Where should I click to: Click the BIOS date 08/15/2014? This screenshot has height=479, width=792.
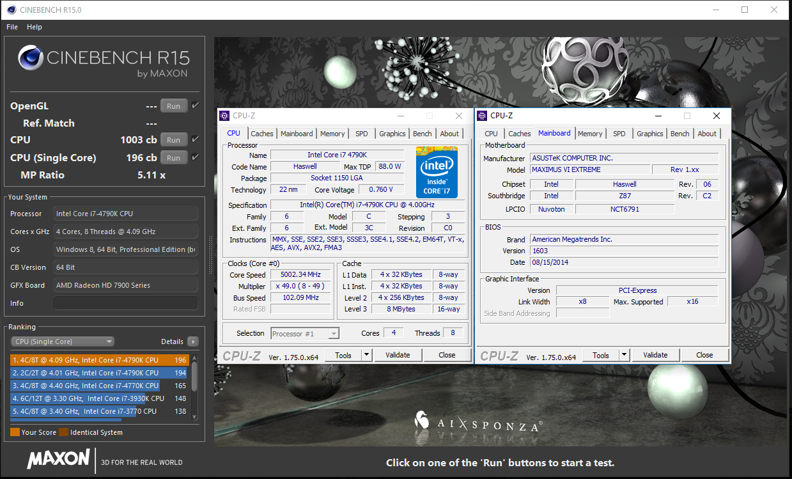click(624, 262)
